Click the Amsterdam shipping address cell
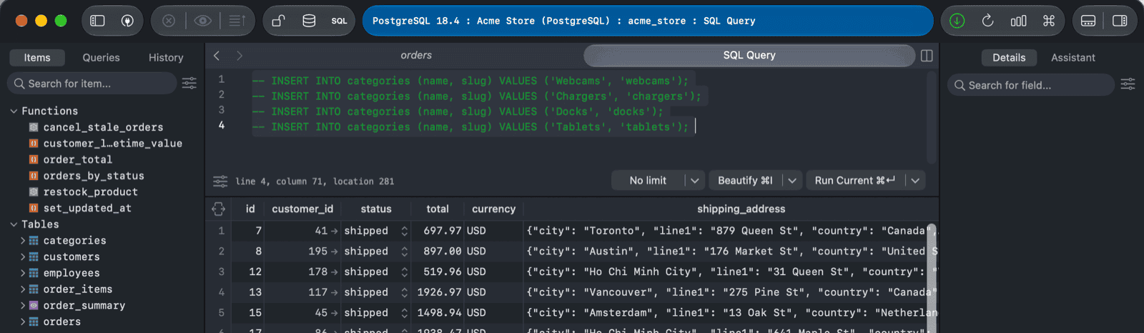The width and height of the screenshot is (1144, 333). pyautogui.click(x=730, y=313)
